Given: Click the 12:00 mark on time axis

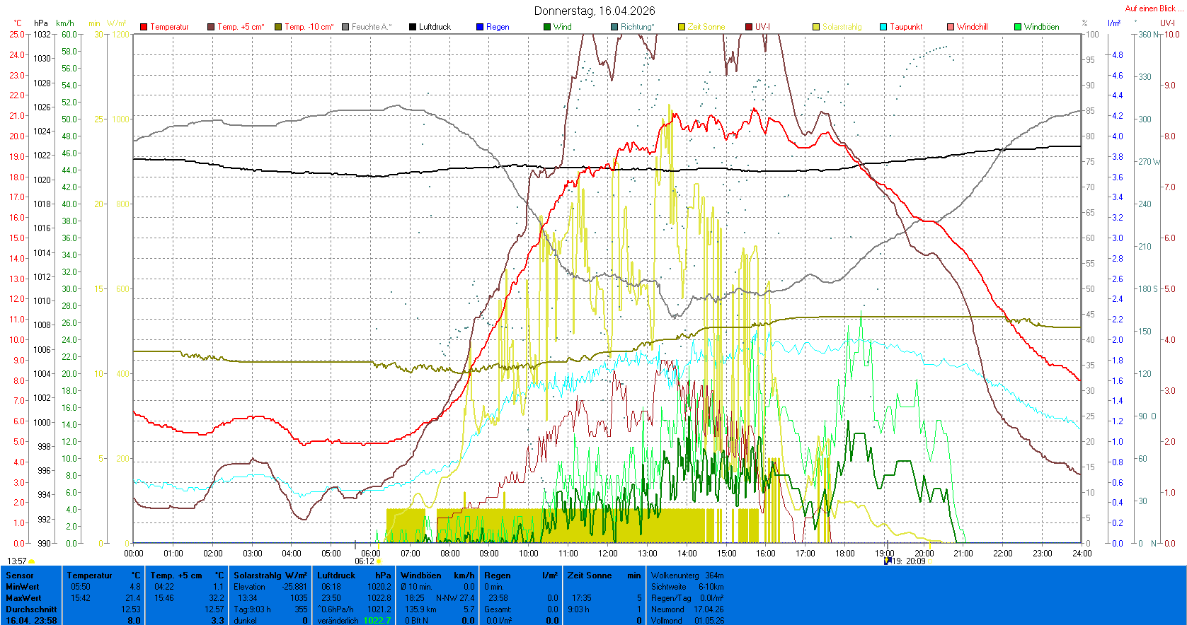Looking at the screenshot, I should point(607,554).
